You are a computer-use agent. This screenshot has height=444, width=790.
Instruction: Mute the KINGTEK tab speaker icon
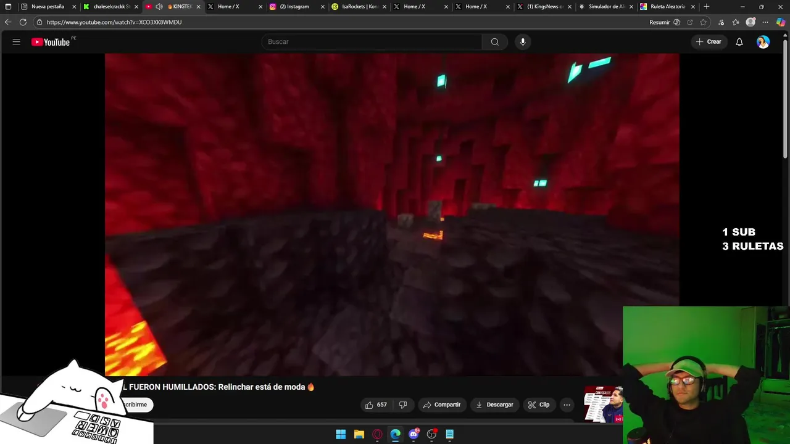pos(159,7)
